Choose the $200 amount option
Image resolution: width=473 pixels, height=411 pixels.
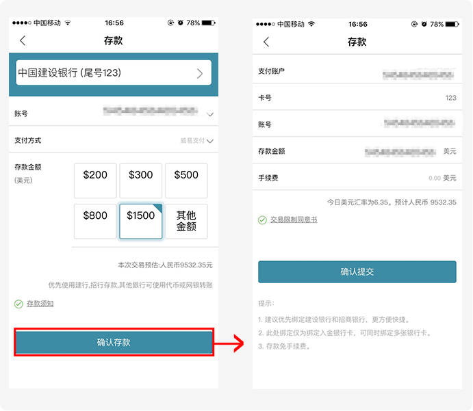click(95, 181)
